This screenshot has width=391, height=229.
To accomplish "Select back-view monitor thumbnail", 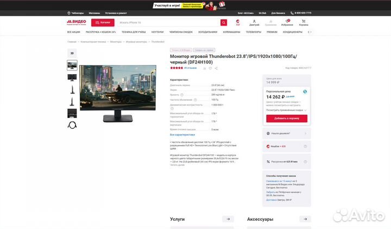I will (72, 113).
